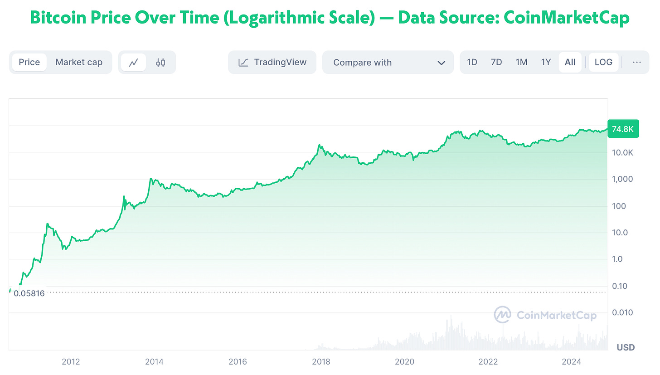The height and width of the screenshot is (375, 660).
Task: Open the TradingView chart button
Action: point(272,62)
